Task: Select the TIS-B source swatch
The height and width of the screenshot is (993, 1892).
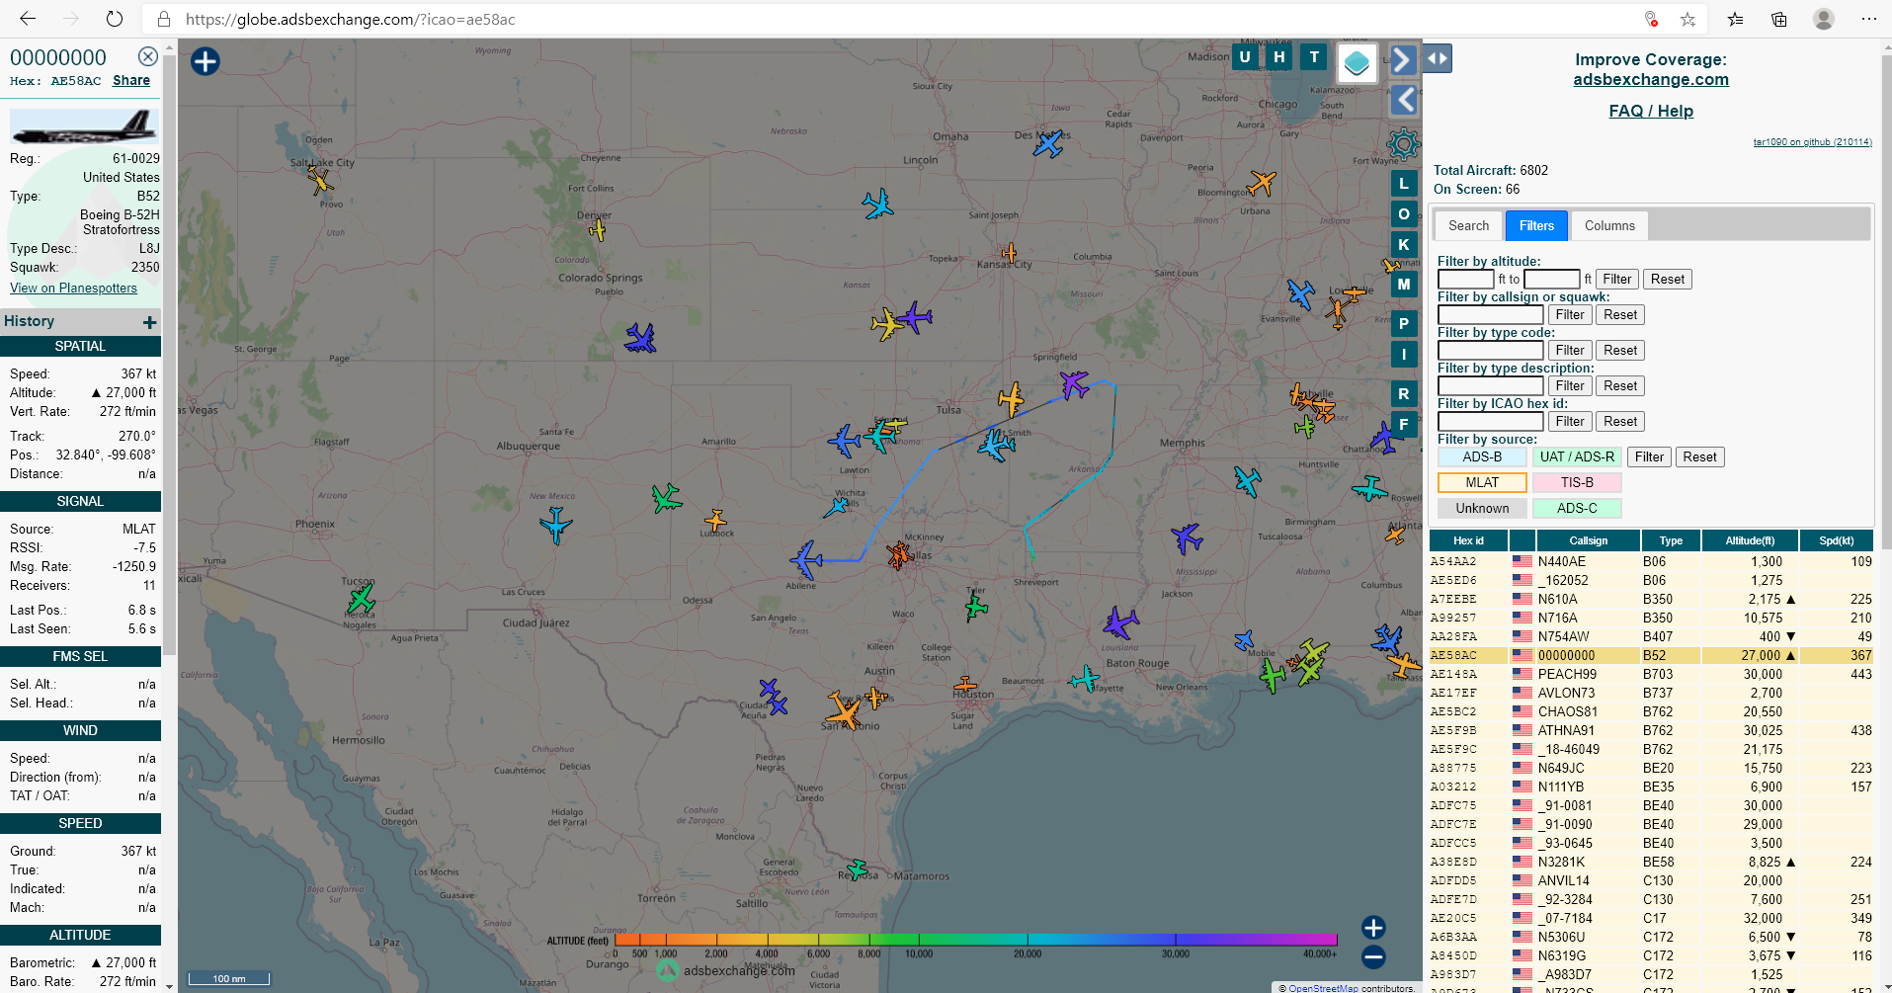Action: click(x=1577, y=483)
